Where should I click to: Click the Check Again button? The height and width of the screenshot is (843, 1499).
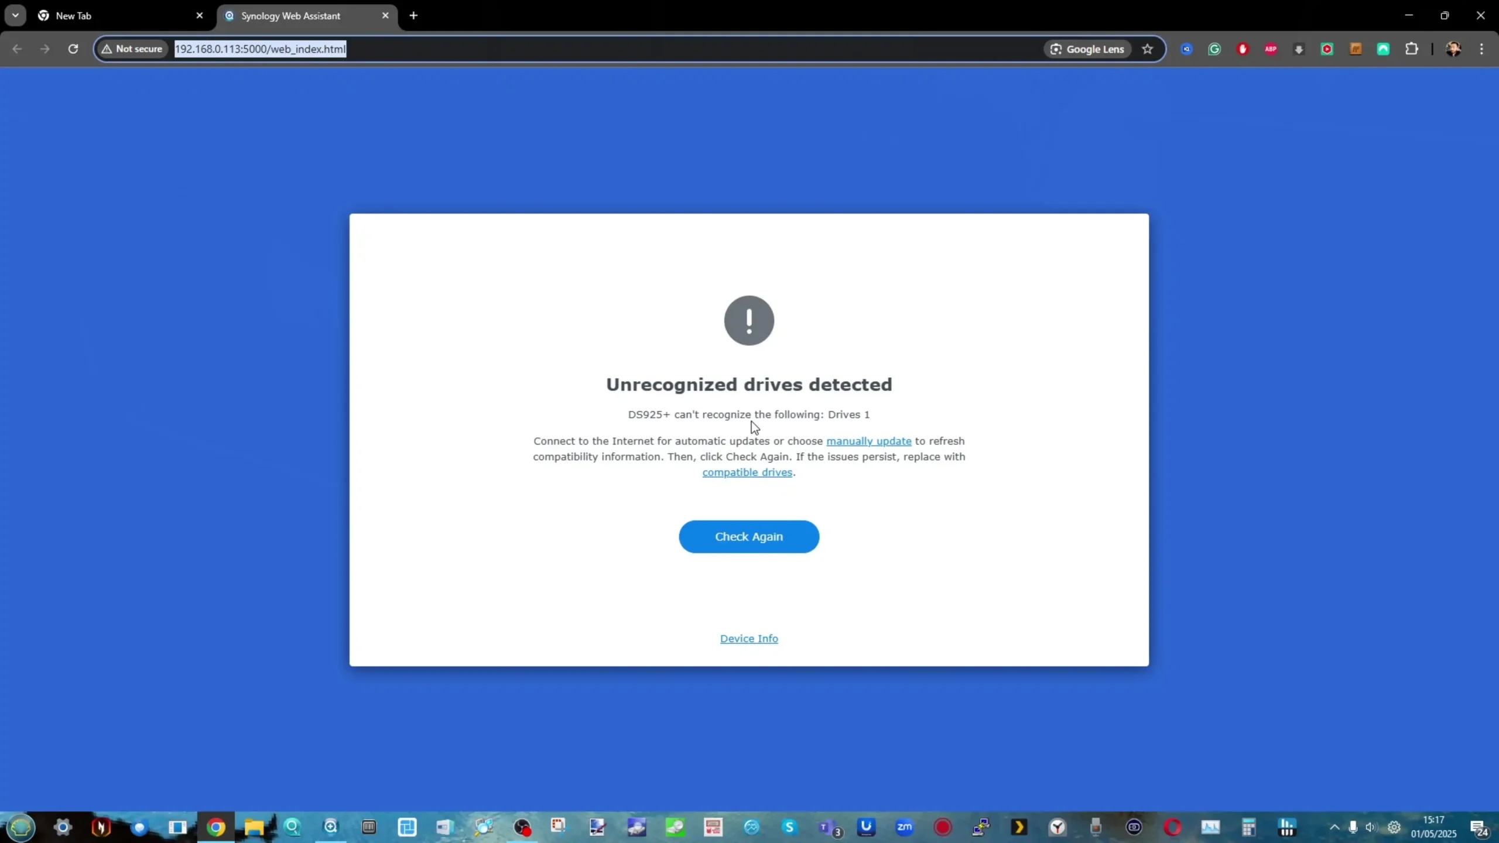tap(748, 536)
